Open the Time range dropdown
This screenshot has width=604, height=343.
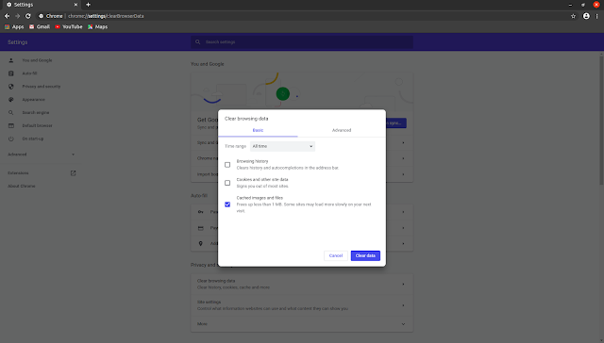pyautogui.click(x=282, y=146)
